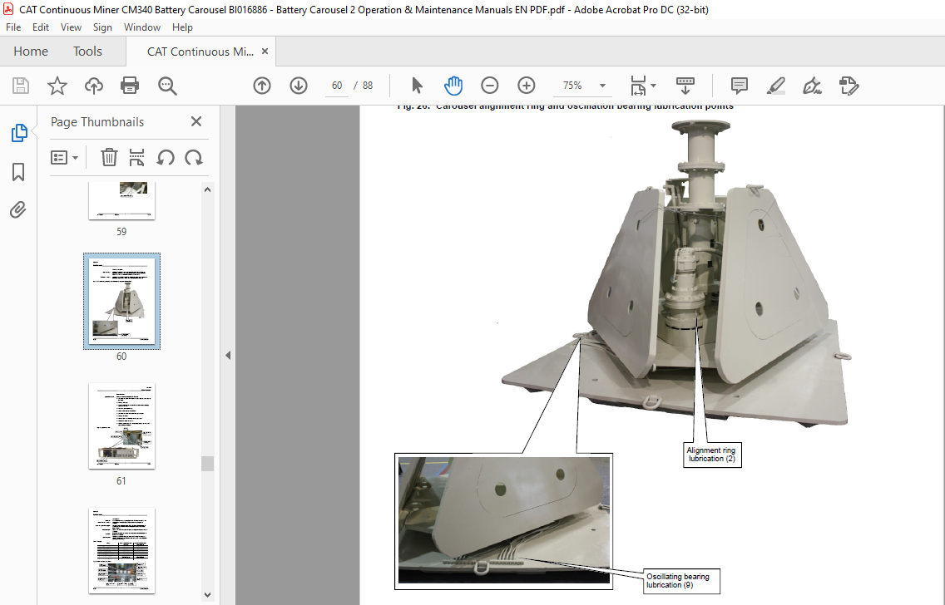
Task: Activate the Hand pan tool
Action: tap(453, 86)
